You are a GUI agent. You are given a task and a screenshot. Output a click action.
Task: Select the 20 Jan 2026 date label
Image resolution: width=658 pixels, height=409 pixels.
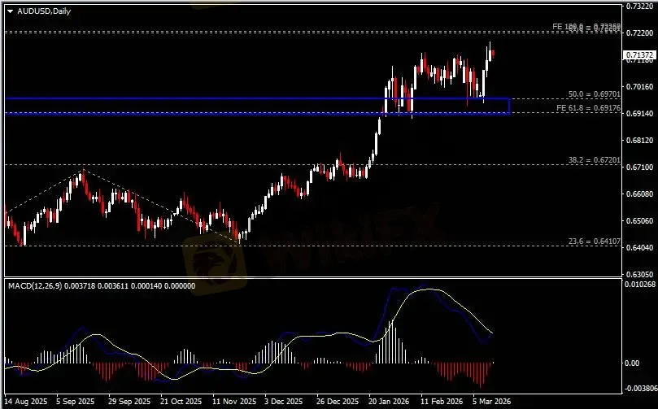pos(389,402)
